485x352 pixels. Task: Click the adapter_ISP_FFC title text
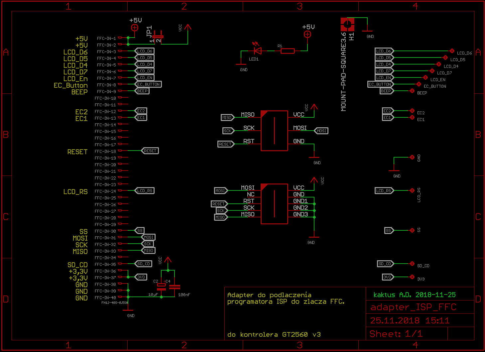point(413,307)
